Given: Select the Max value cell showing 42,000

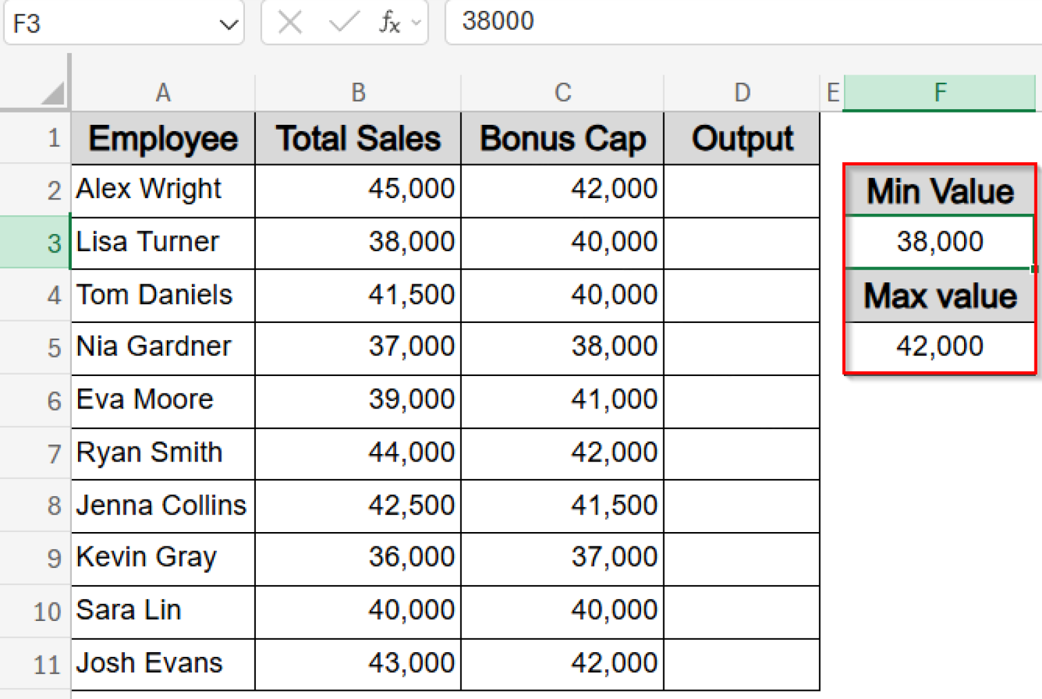Looking at the screenshot, I should [939, 347].
